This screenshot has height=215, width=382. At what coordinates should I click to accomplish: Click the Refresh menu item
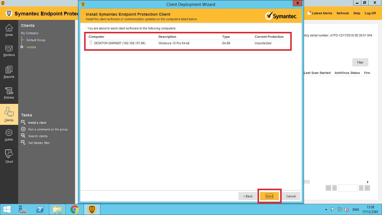click(x=343, y=13)
